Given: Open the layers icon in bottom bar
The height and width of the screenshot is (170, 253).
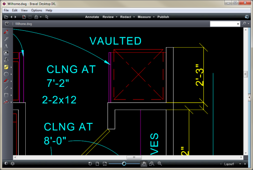Looking at the screenshot, I should tap(13, 163).
